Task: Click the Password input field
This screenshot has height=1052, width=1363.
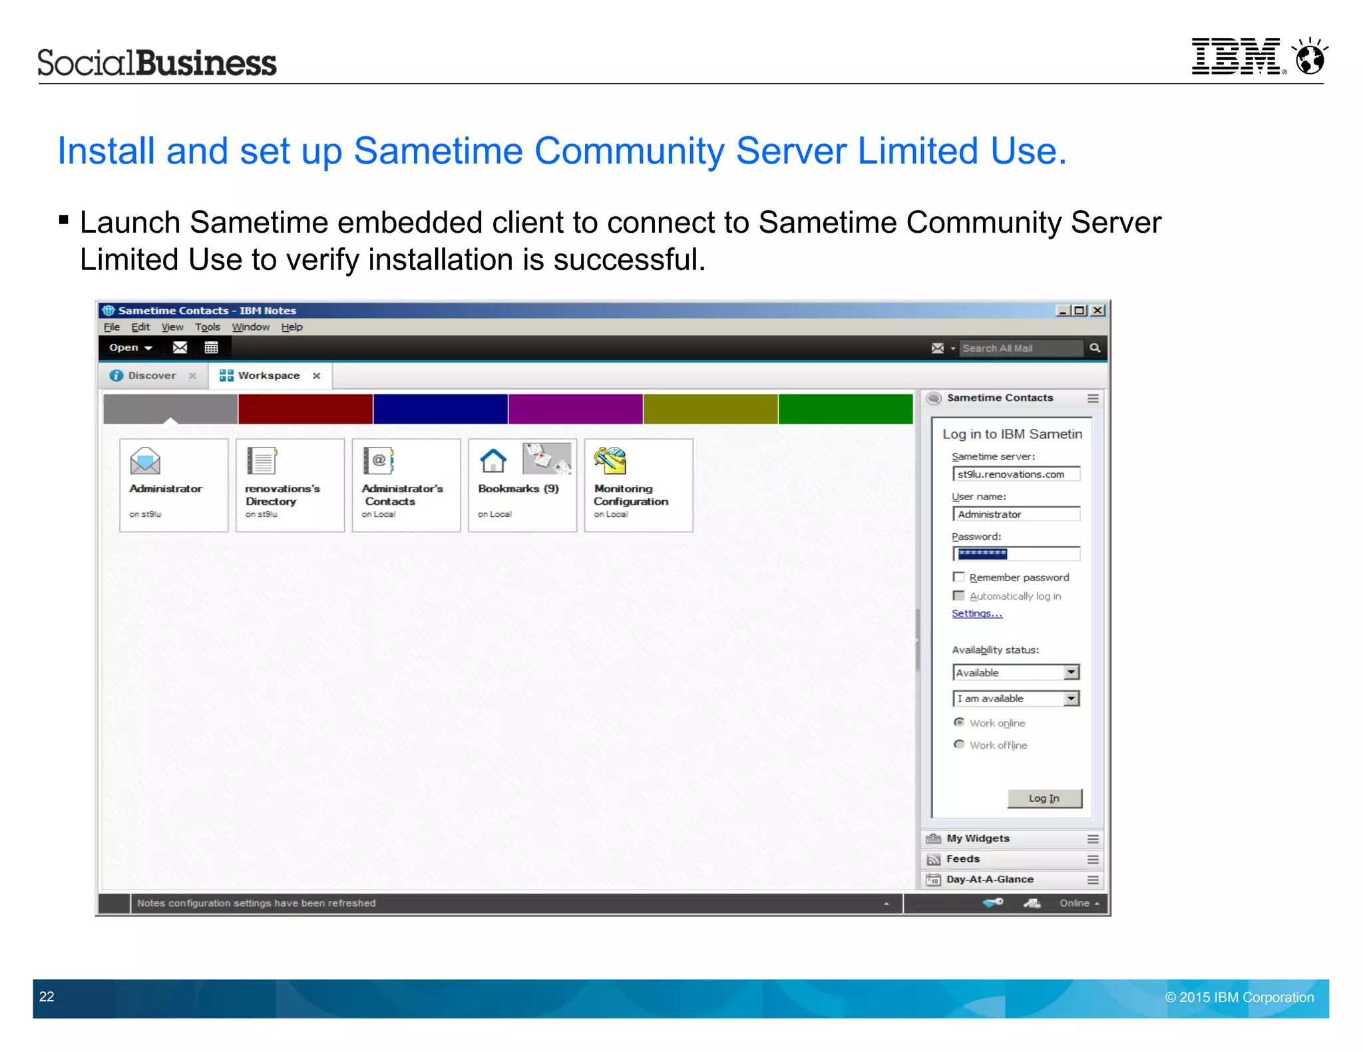Action: [x=1016, y=553]
